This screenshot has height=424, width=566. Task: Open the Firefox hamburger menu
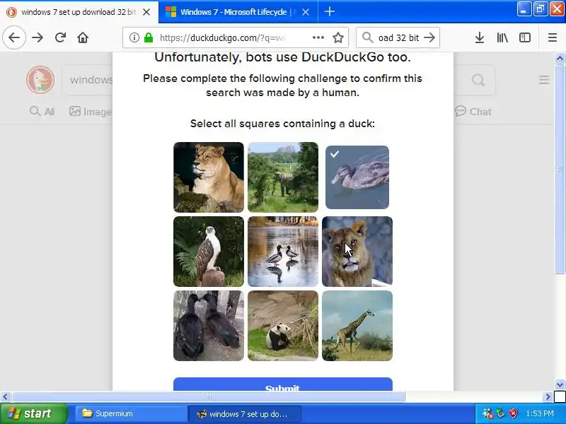coord(553,37)
